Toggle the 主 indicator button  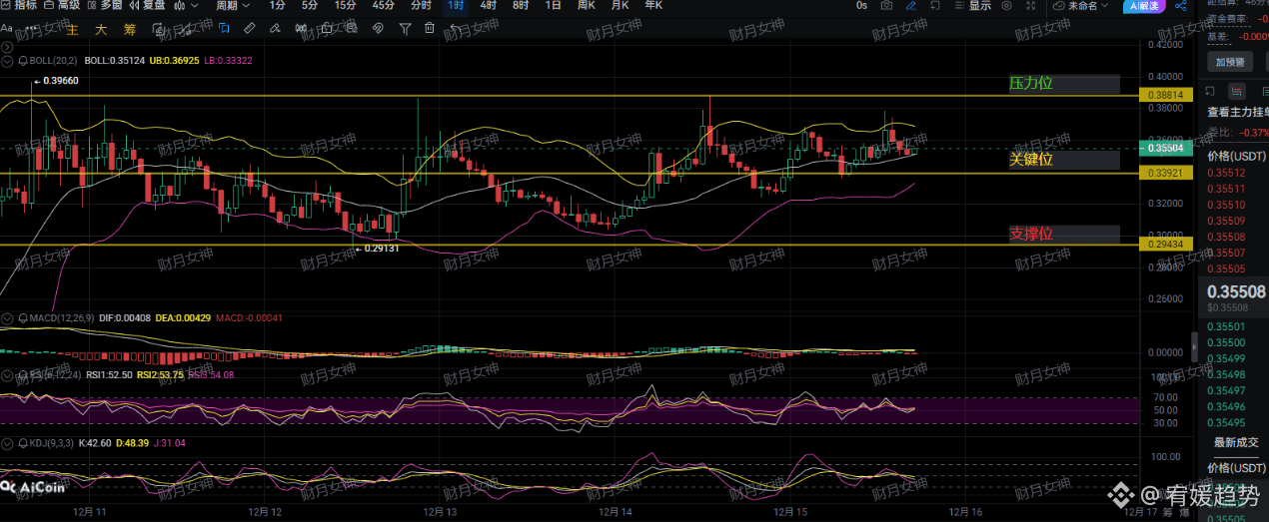coord(71,29)
